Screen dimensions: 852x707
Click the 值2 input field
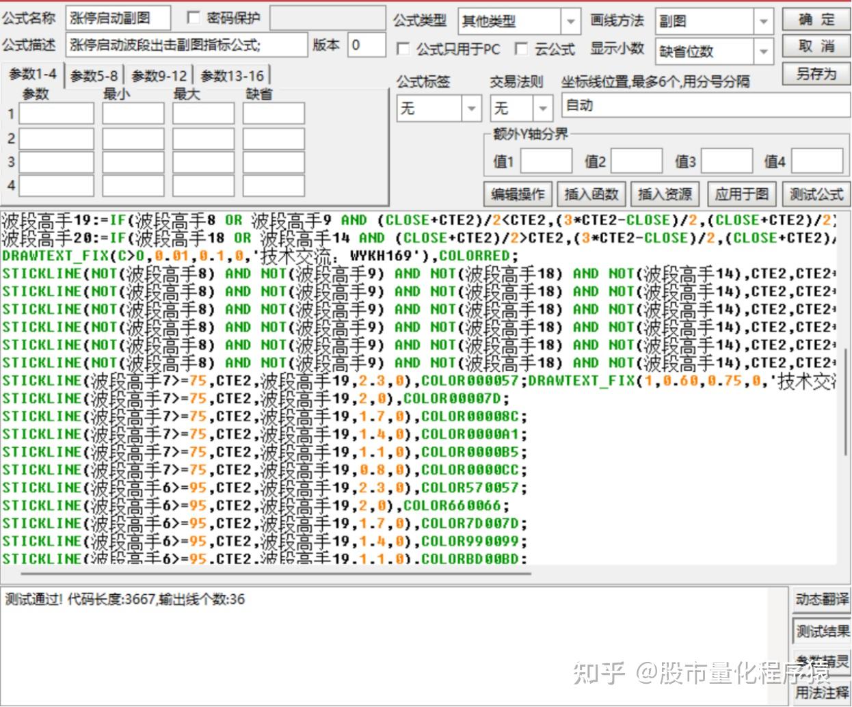pos(636,161)
